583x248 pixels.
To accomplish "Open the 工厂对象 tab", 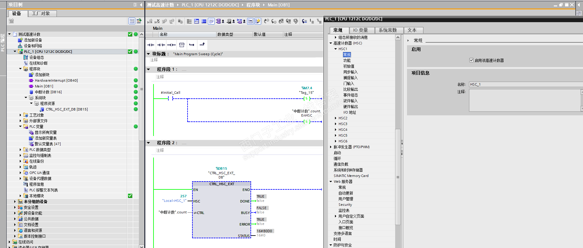I will click(x=41, y=13).
